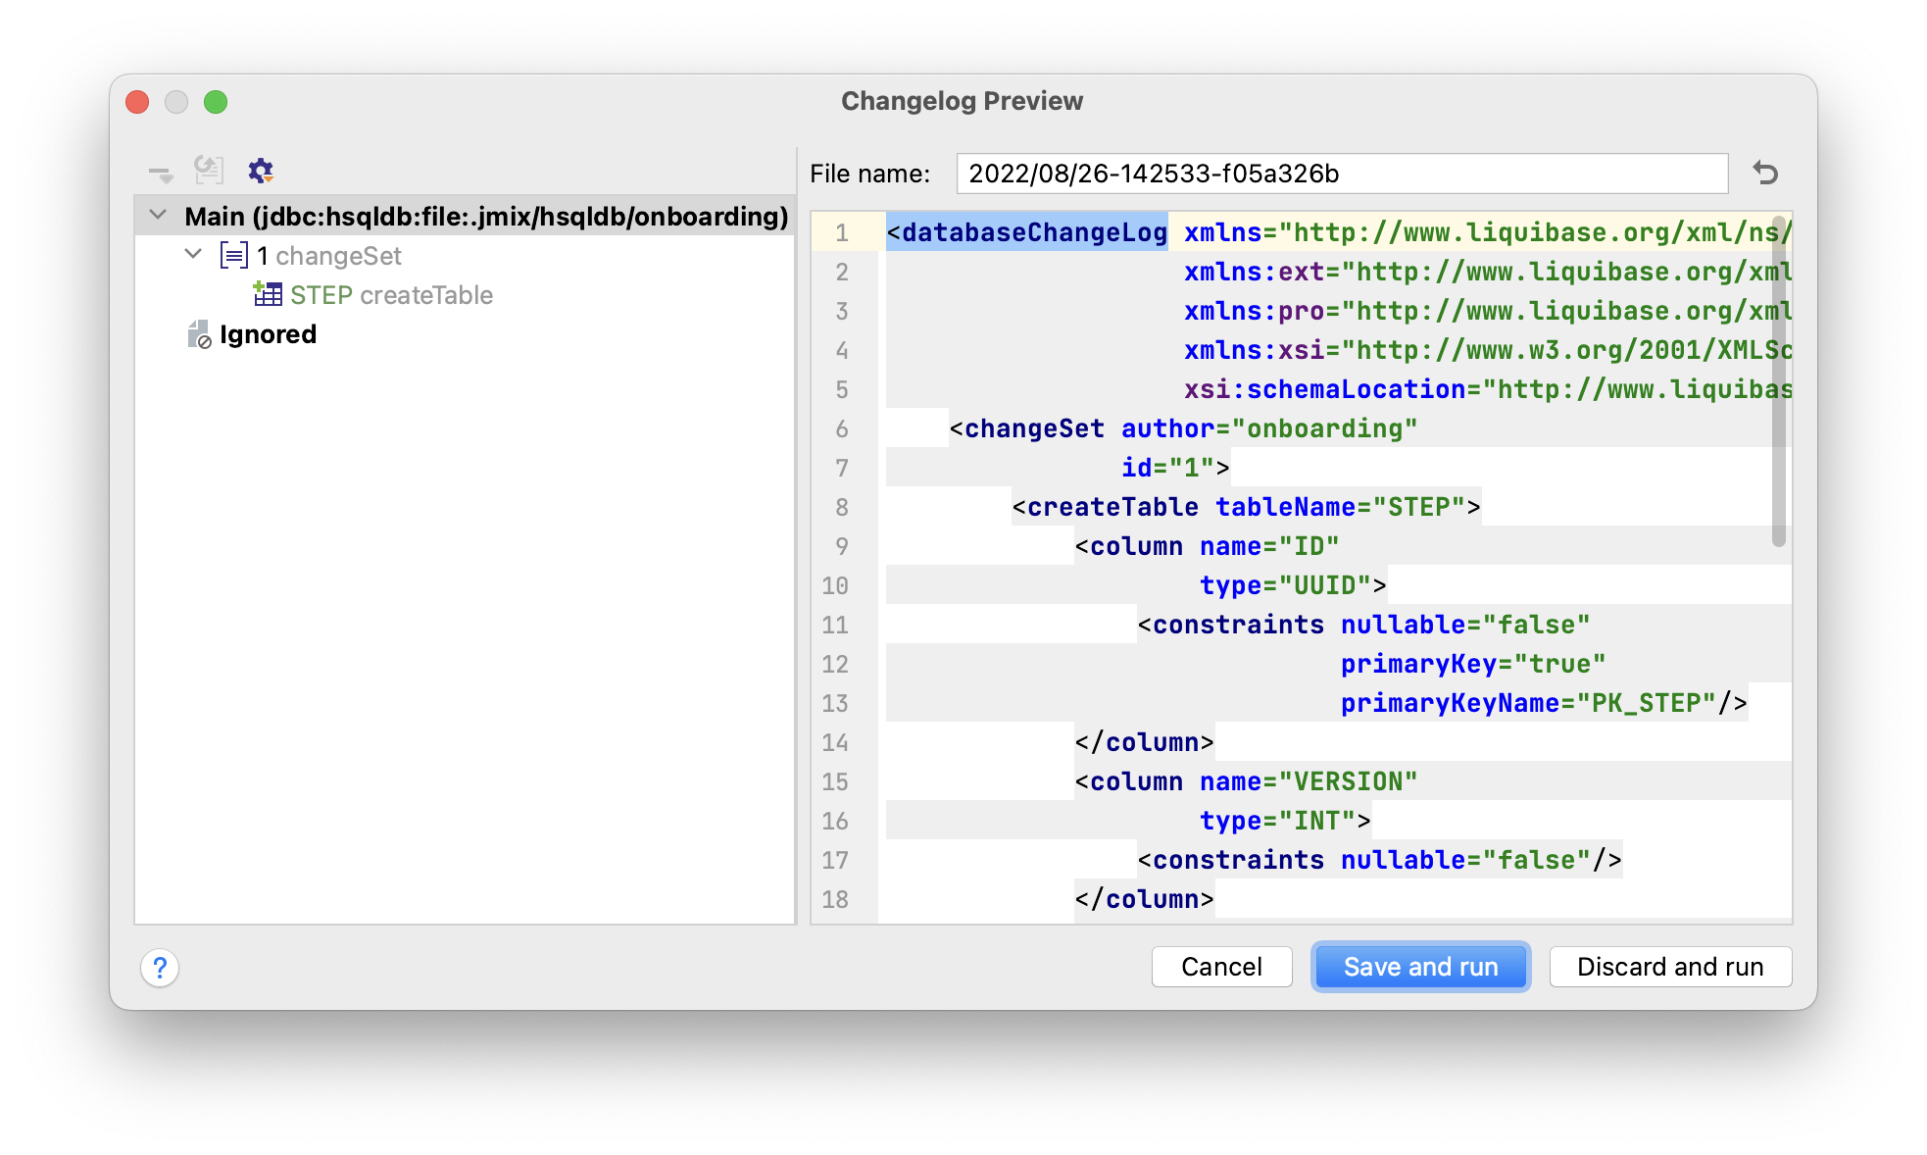The height and width of the screenshot is (1155, 1927).
Task: Collapse the 1 changeSet tree node
Action: (x=193, y=255)
